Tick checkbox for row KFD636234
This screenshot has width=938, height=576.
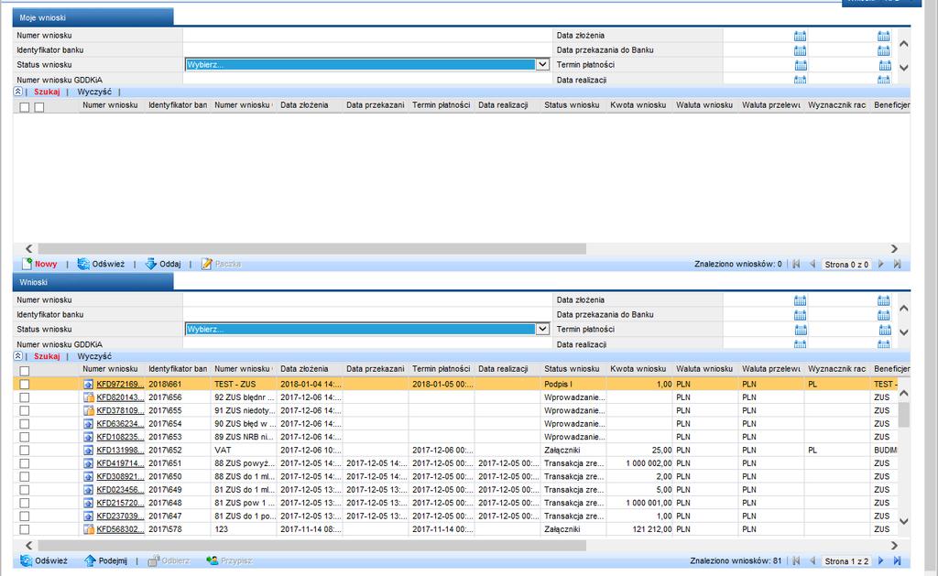[x=25, y=423]
